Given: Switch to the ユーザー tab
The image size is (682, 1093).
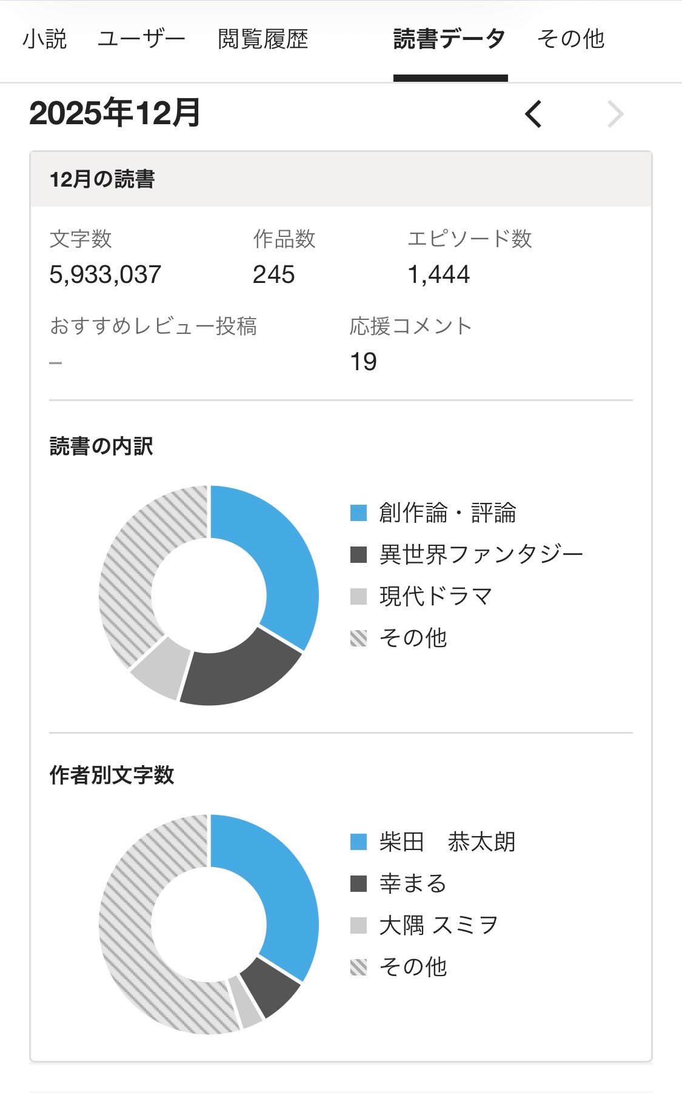Looking at the screenshot, I should point(141,39).
